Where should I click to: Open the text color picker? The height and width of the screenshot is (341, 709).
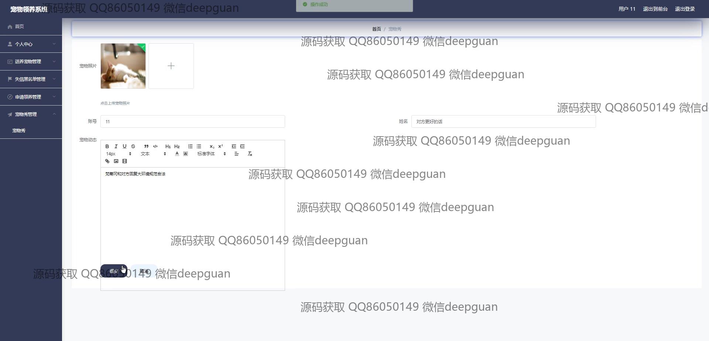[x=177, y=154]
